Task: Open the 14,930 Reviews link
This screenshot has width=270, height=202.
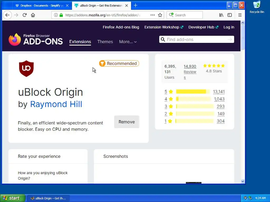Action: (190, 72)
